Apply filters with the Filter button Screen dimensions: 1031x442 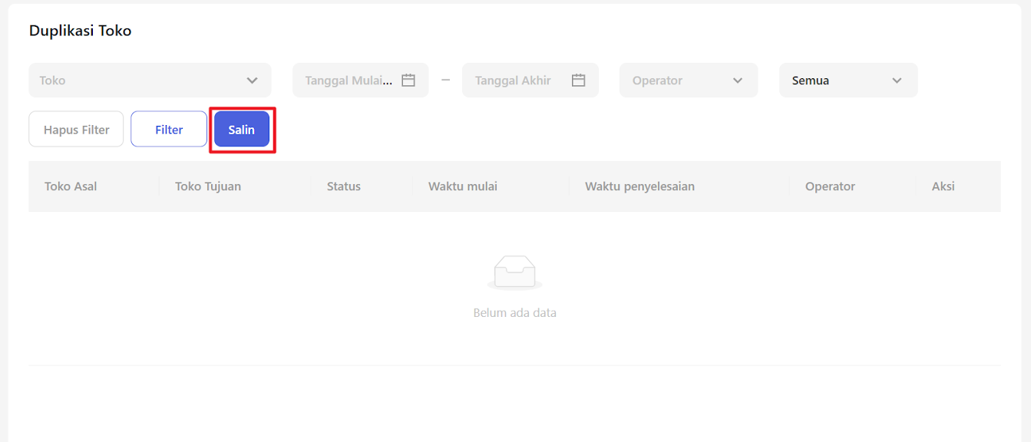(x=169, y=130)
